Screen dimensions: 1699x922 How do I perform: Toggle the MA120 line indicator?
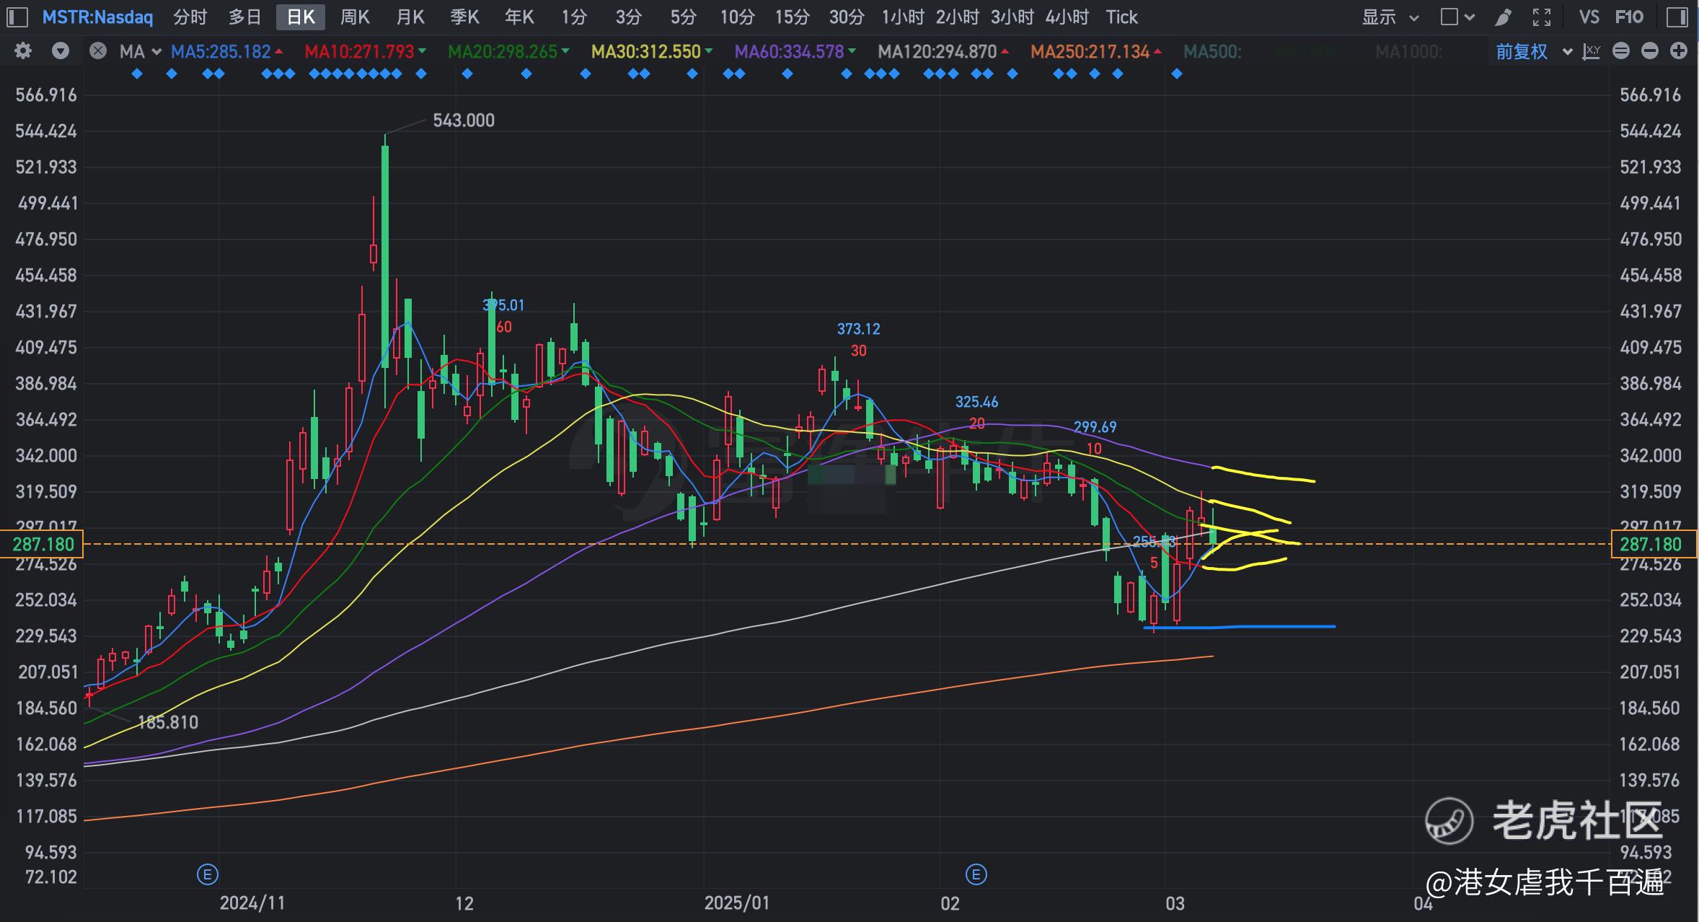coord(943,51)
